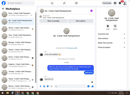Click chat header title Ala - 2 beds
Image resolution: width=130 pixels, height=95 pixels.
[58, 11]
